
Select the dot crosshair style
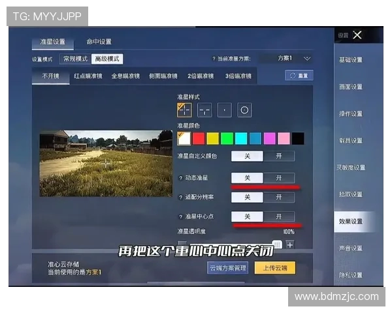click(x=225, y=110)
